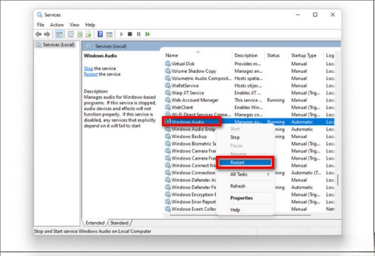This screenshot has width=375, height=256.
Task: Maximize the Services window
Action: 315,15
